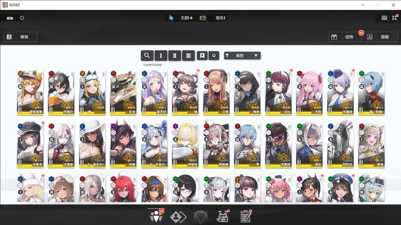Toggle the Burst III filter
Image resolution: width=401 pixels, height=225 pixels.
[x=188, y=55]
